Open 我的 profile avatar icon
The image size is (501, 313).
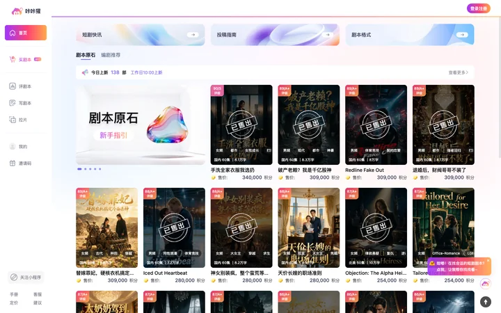click(x=13, y=146)
